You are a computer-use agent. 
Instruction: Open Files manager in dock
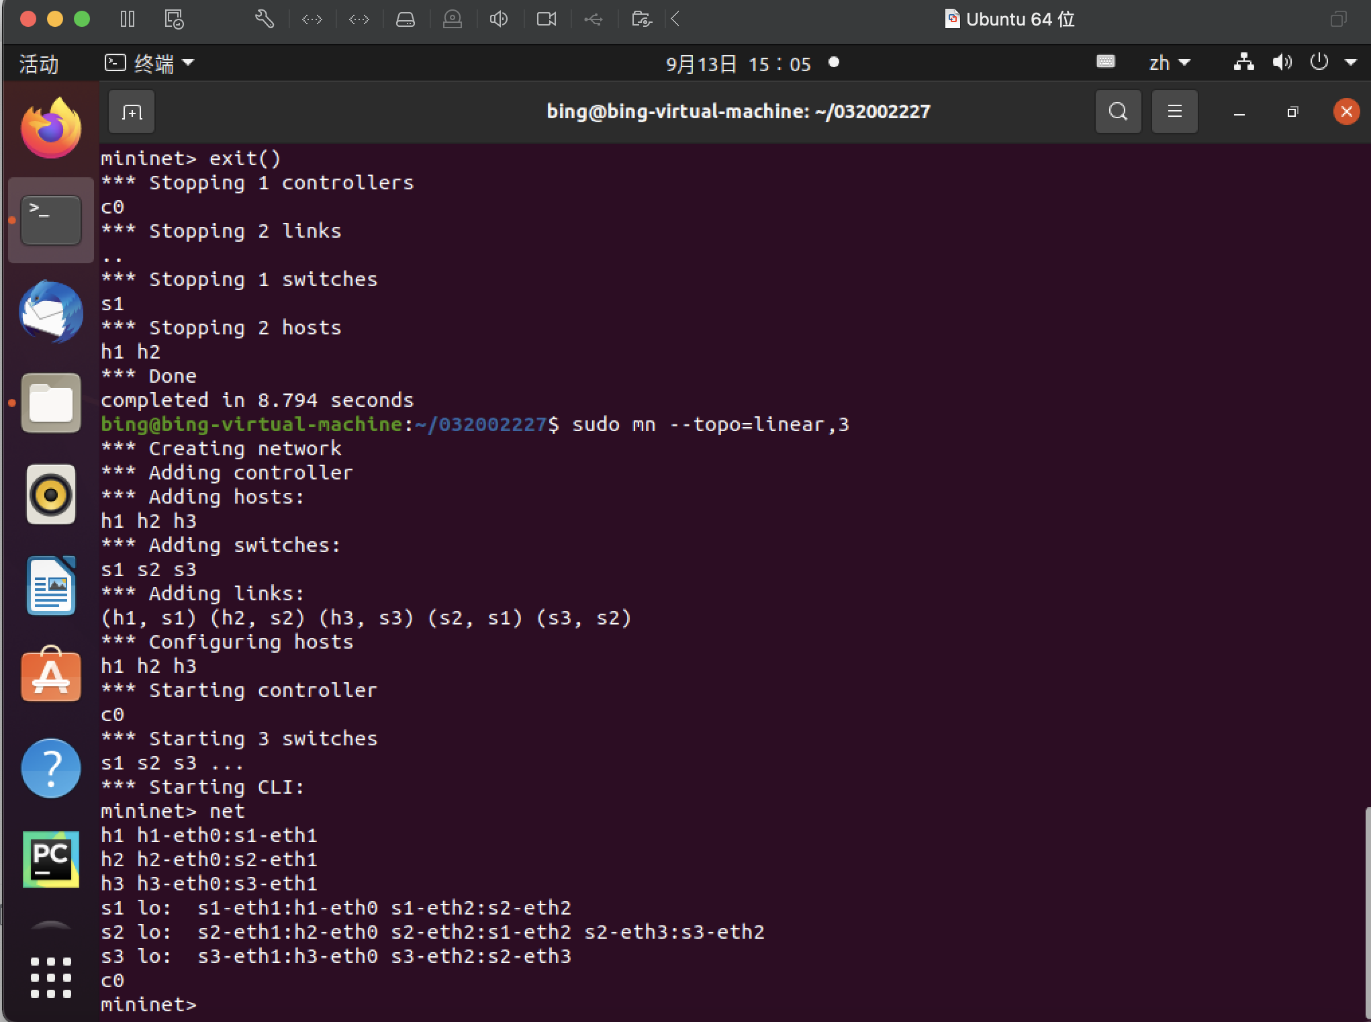(51, 403)
